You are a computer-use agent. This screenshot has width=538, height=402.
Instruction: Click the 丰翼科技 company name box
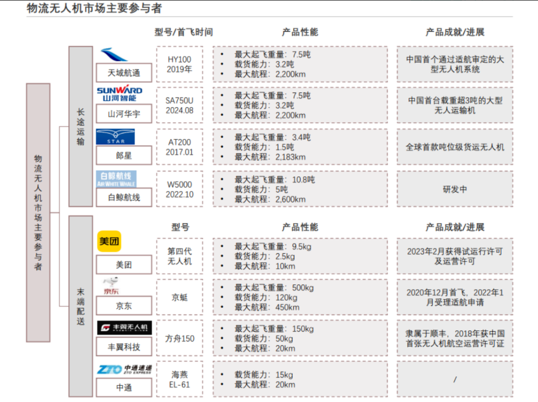point(124,347)
